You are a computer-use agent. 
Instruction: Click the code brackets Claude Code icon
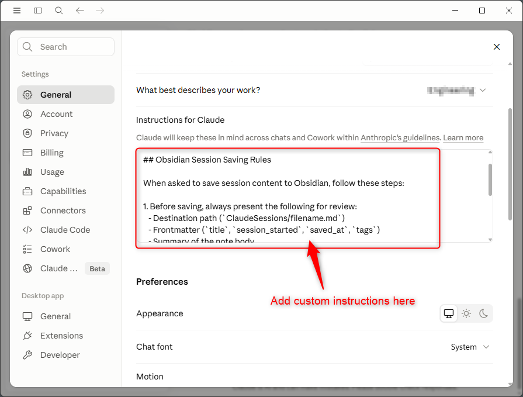pyautogui.click(x=27, y=230)
